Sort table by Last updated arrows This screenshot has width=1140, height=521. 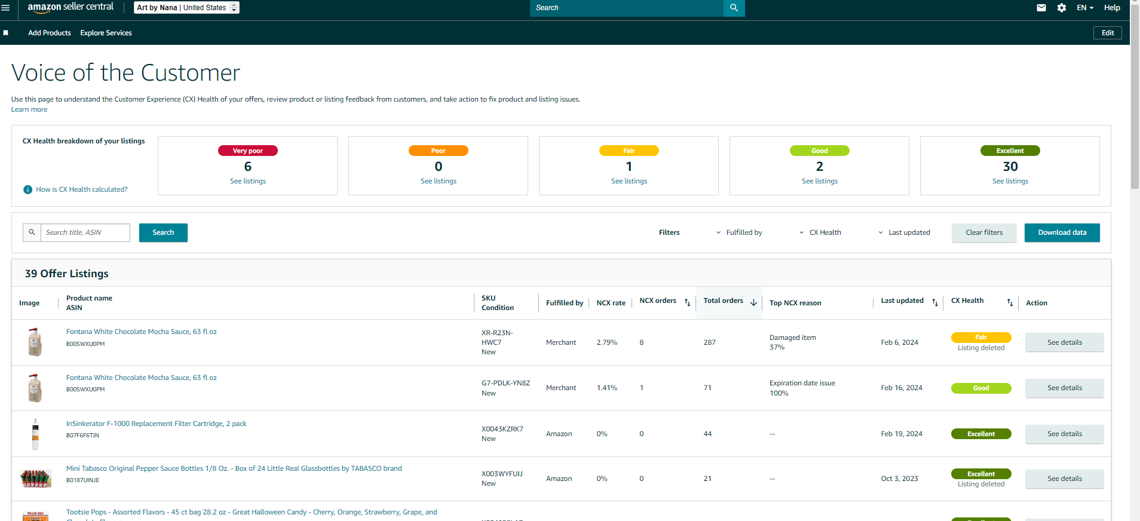(x=935, y=302)
